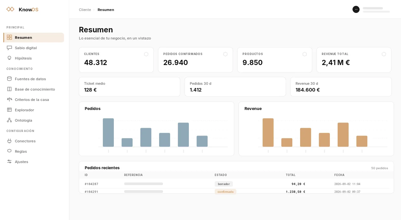Click the Ontología nodes icon
401x220 pixels.
click(x=9, y=120)
